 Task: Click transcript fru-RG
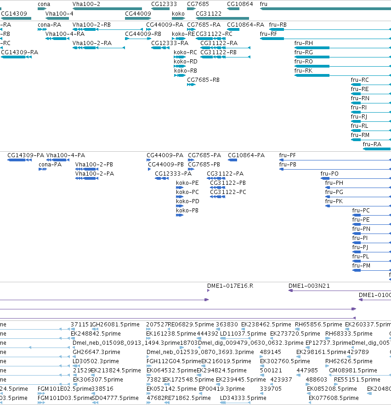pyautogui.click(x=342, y=57)
